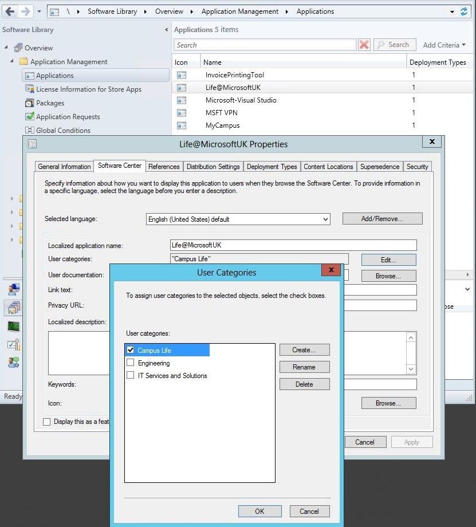476x527 pixels.
Task: Check IT Services and Solutions category
Action: [x=131, y=375]
